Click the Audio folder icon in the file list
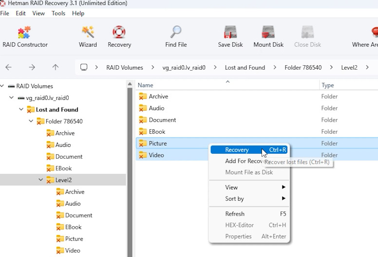Screen dimensions: 378x257 [x=143, y=108]
